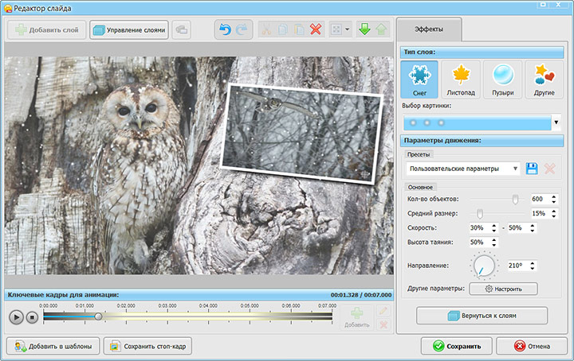Click the Управление слоями button
Viewport: 574px width, 361px height.
click(129, 29)
